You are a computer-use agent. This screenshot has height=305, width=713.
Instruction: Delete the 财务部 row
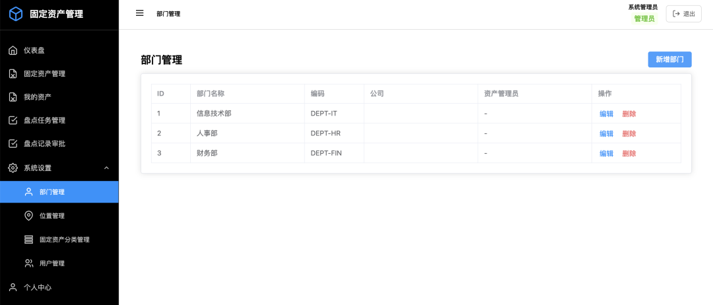629,153
